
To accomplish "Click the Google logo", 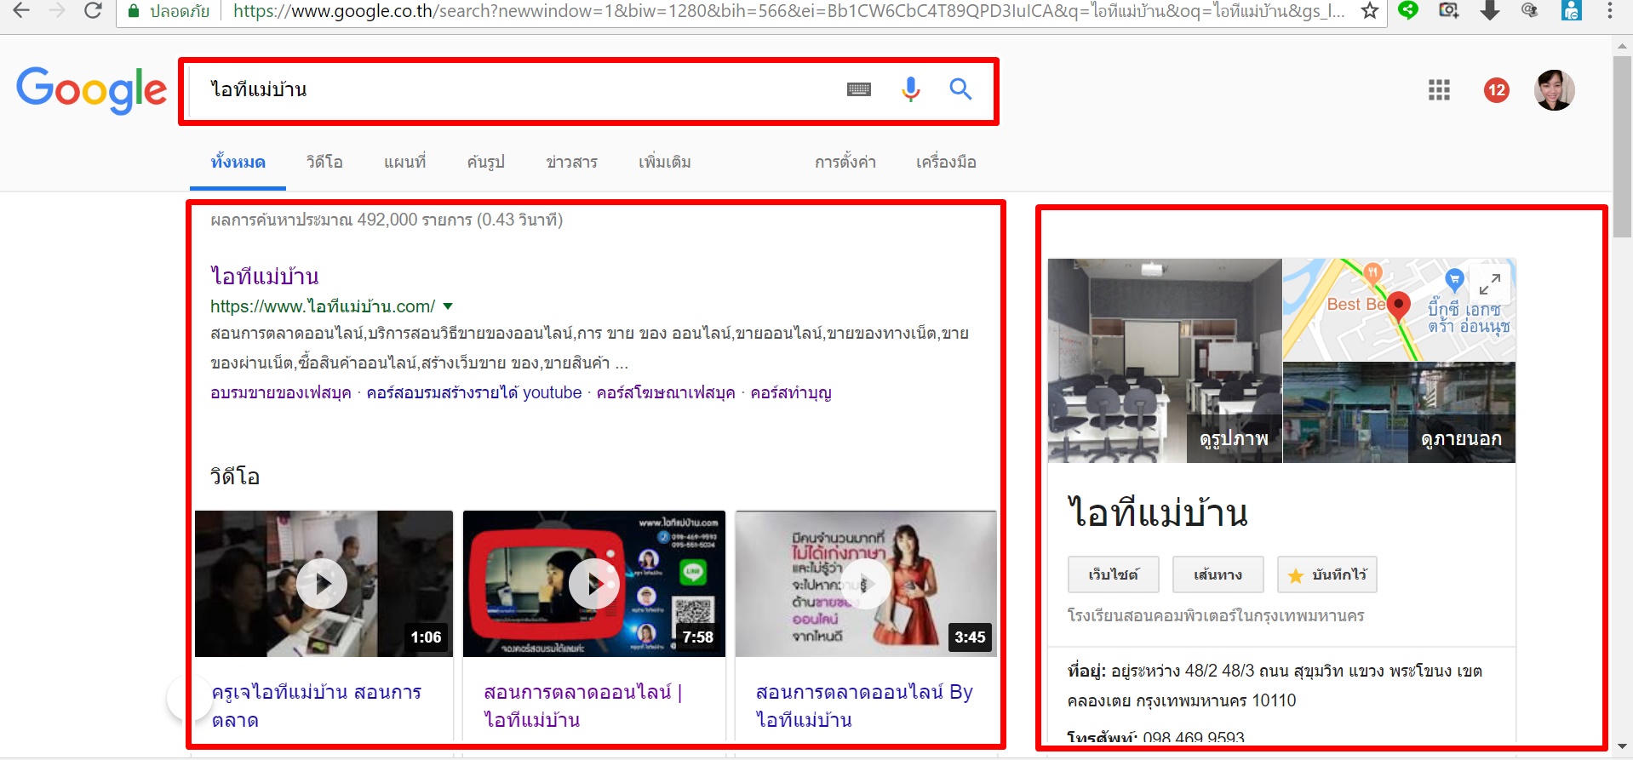I will point(91,89).
